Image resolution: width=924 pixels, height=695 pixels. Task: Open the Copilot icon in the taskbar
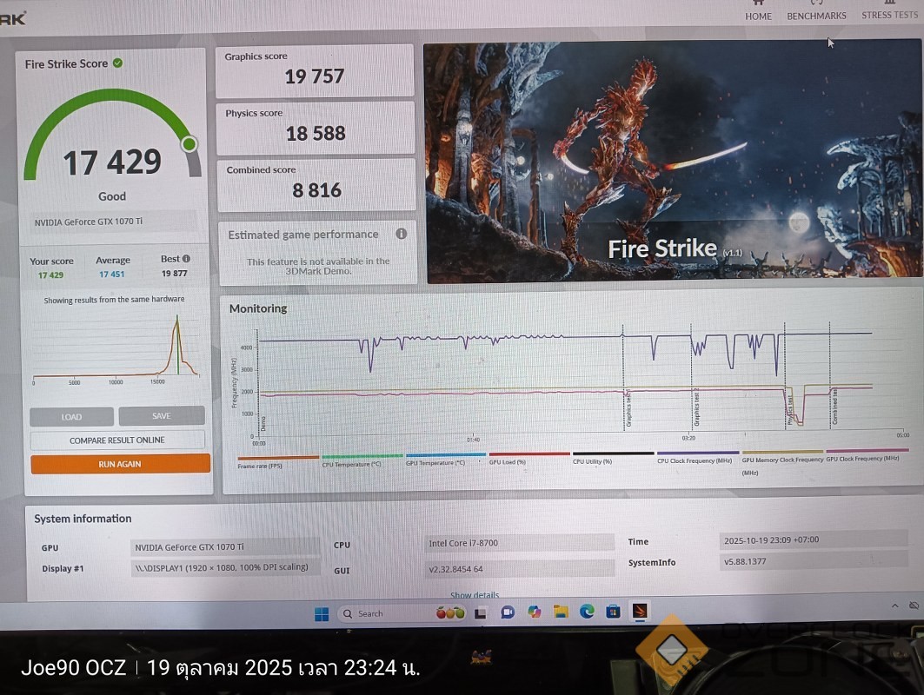[534, 612]
